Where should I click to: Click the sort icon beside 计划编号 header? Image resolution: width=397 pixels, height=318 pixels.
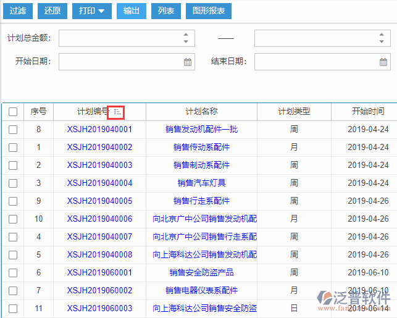point(116,112)
